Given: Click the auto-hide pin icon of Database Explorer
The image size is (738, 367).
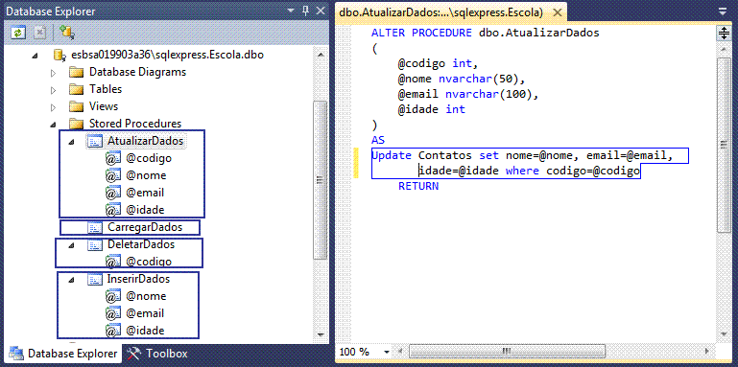Looking at the screenshot, I should coord(306,11).
